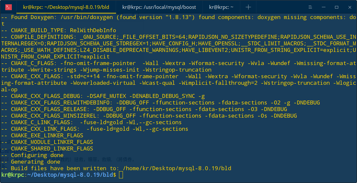Select the ~/Desktop/mysql-8.0.19/bld tab
Viewport: 357px width, 183px height.
pos(66,7)
